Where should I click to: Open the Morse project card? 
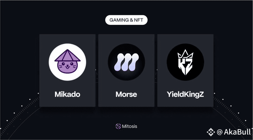(x=126, y=70)
